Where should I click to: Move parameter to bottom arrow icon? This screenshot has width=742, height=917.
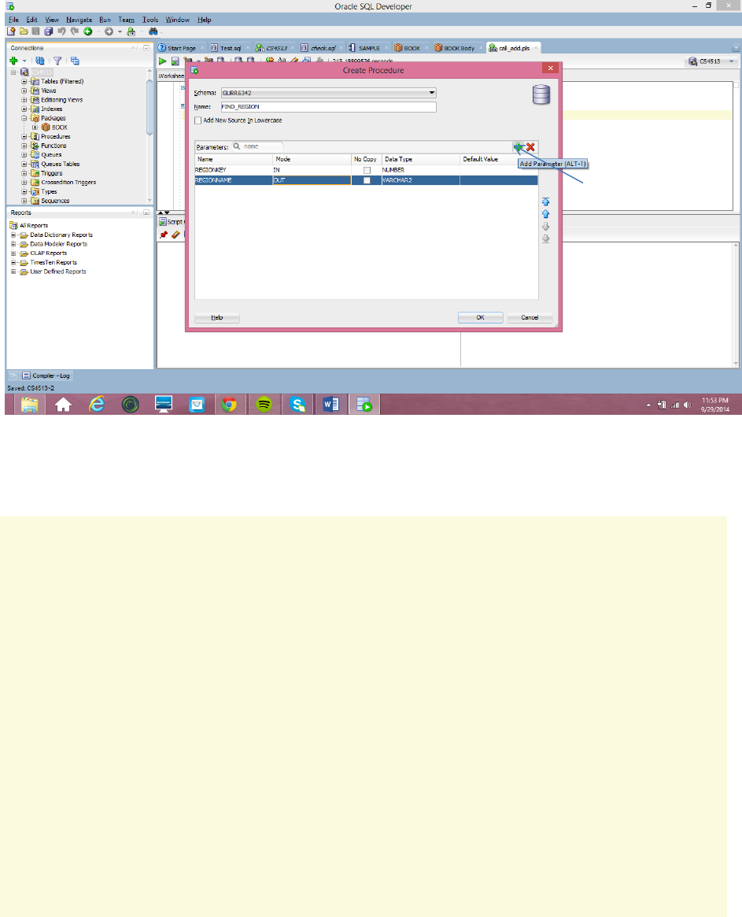click(545, 238)
